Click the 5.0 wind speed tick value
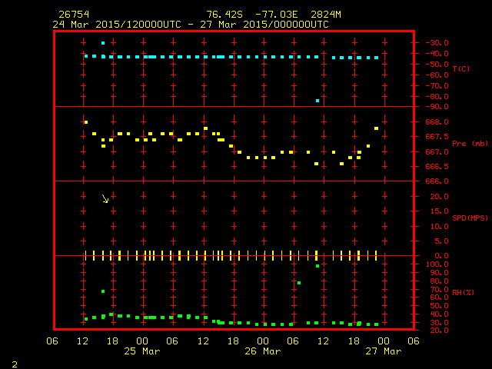 coord(442,241)
